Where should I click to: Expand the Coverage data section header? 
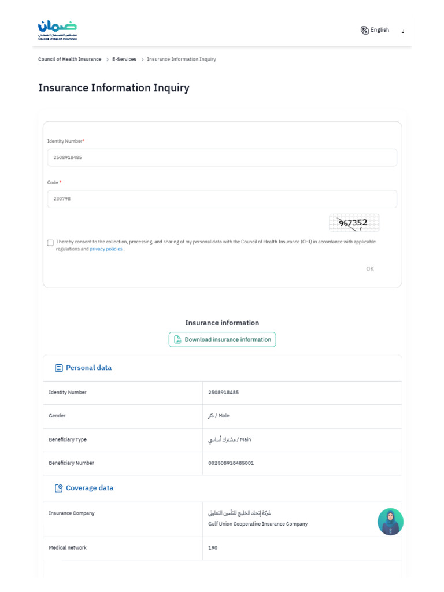[90, 488]
